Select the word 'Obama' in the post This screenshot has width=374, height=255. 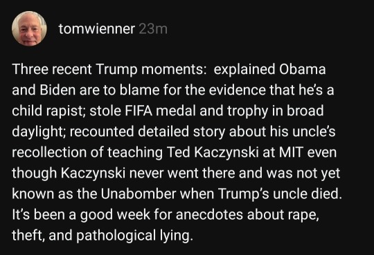click(302, 69)
